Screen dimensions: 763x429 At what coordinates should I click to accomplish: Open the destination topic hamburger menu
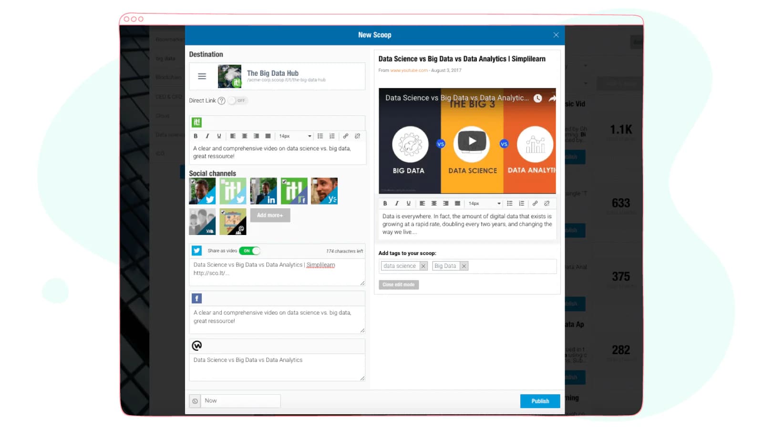[x=202, y=76]
